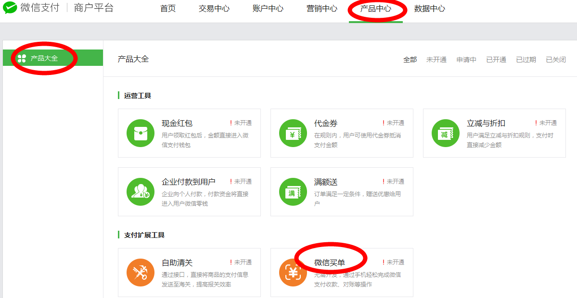Click the 满额送 green coupon icon
Screen dimensions: 577x298
point(293,192)
